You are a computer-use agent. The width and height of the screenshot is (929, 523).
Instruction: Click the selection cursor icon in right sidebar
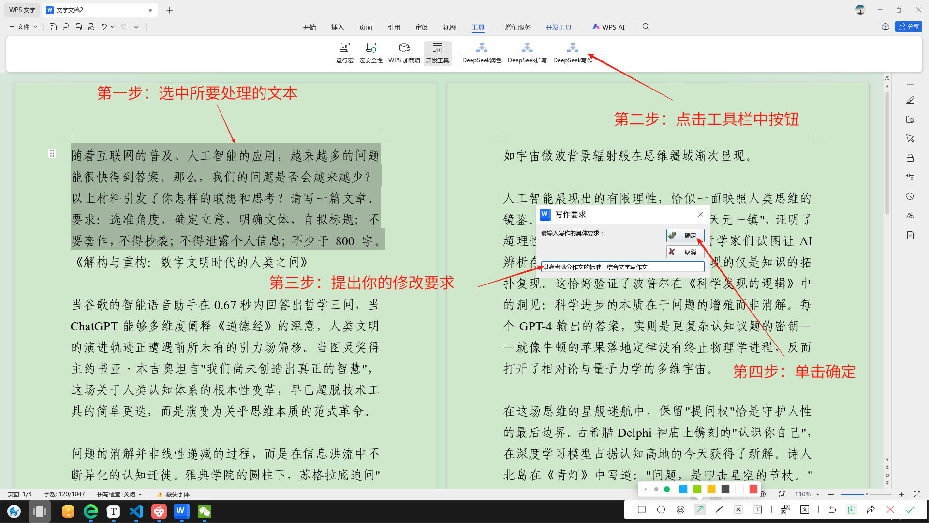pos(910,138)
